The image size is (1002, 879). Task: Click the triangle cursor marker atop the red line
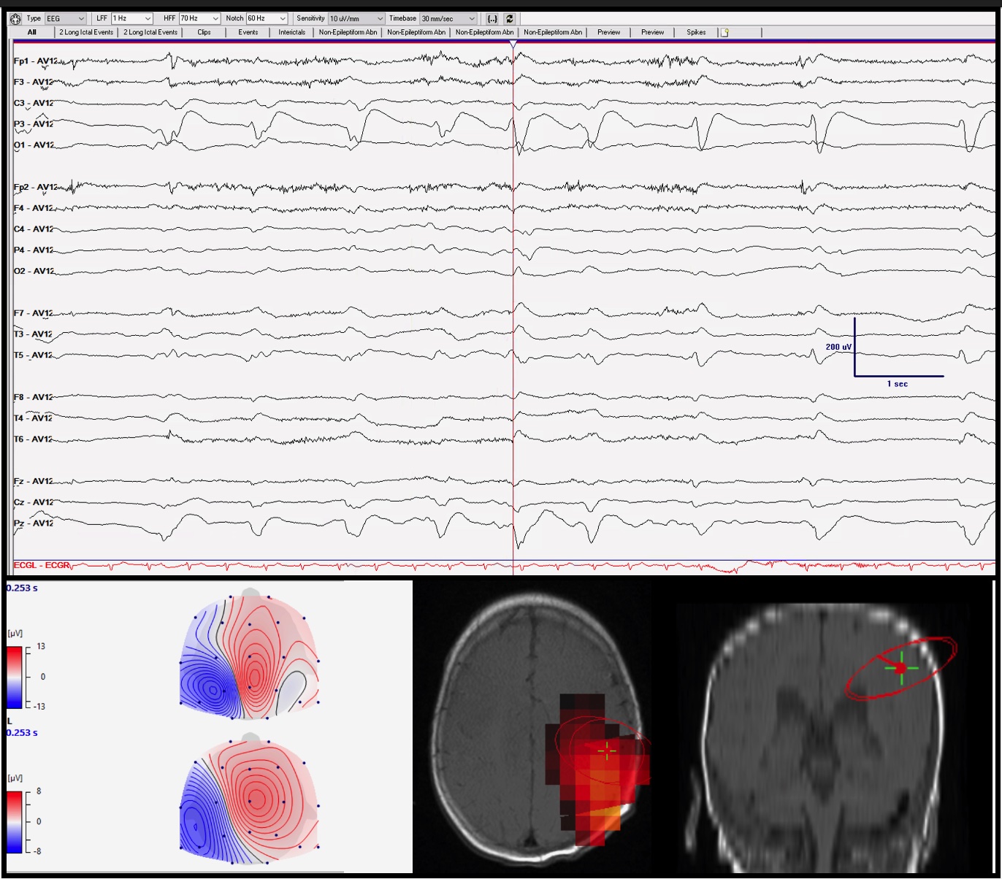[x=513, y=45]
